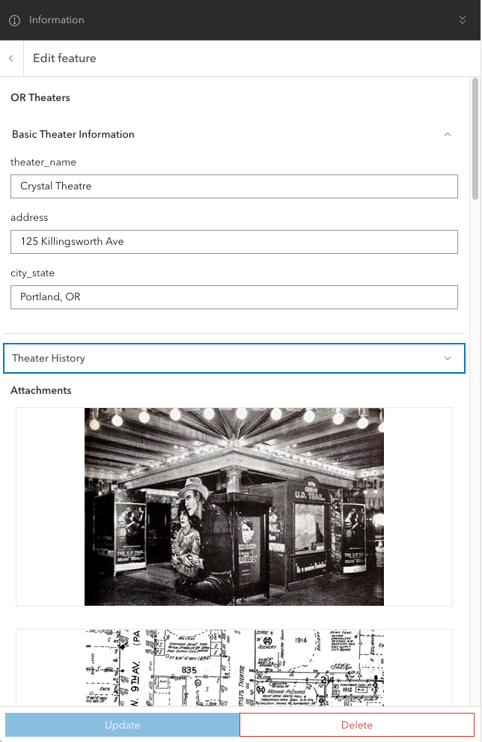Click the Delete button
482x742 pixels.
[357, 725]
